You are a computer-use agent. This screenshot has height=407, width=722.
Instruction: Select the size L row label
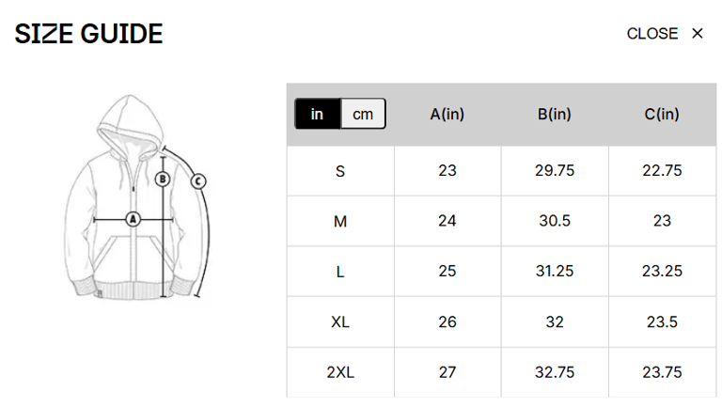pos(340,272)
